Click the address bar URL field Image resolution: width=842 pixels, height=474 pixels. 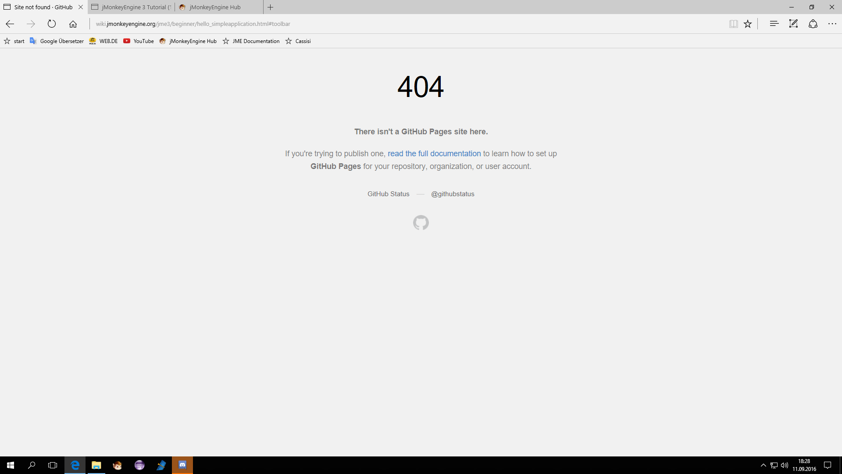point(408,24)
